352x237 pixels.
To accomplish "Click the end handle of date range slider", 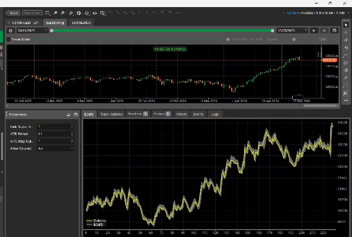I will (272, 31).
